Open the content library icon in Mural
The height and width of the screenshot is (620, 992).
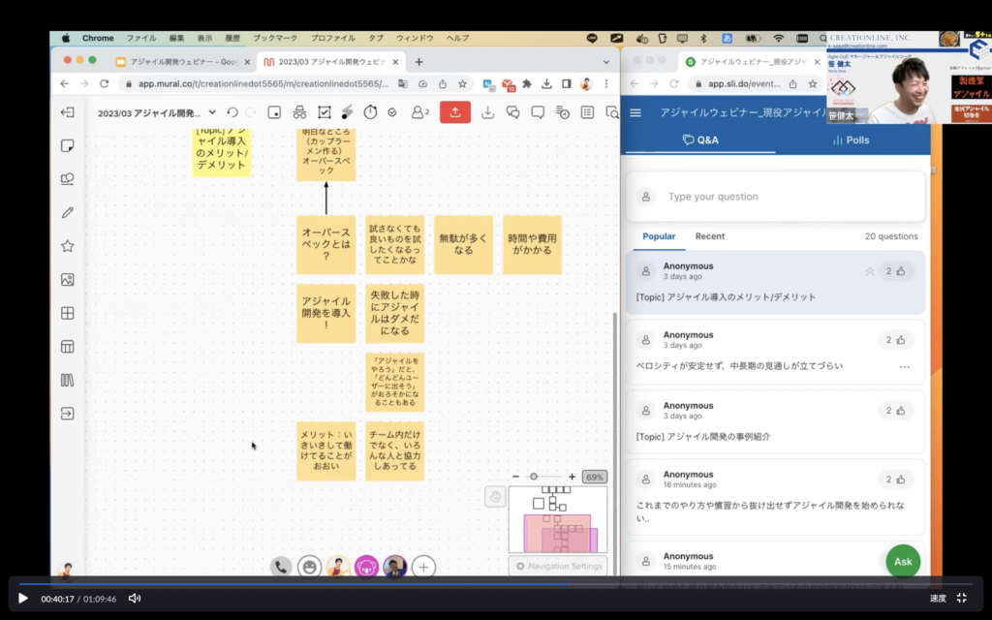pos(67,380)
